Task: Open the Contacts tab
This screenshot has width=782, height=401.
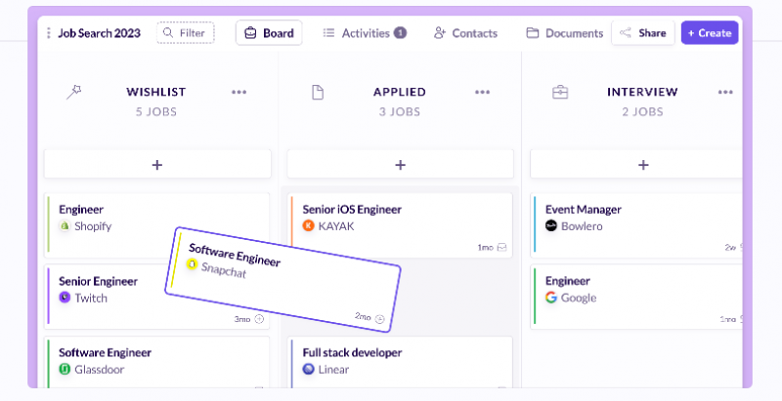Action: tap(465, 33)
